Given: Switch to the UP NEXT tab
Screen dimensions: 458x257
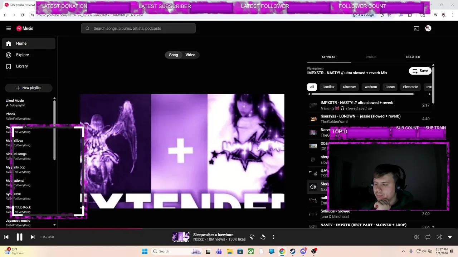Looking at the screenshot, I should pyautogui.click(x=329, y=57).
